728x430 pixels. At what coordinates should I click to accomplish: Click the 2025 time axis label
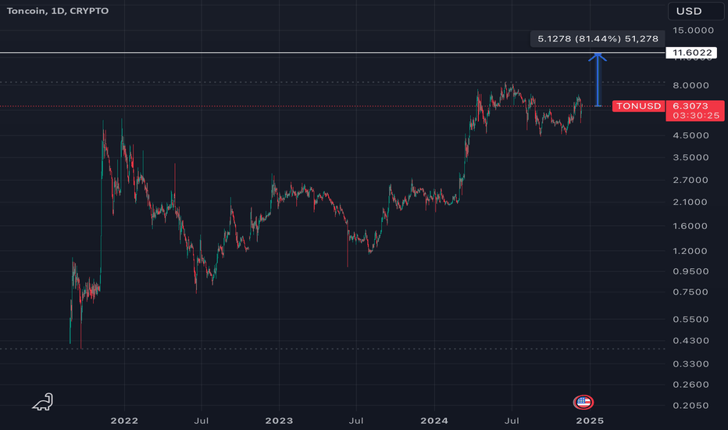point(590,421)
